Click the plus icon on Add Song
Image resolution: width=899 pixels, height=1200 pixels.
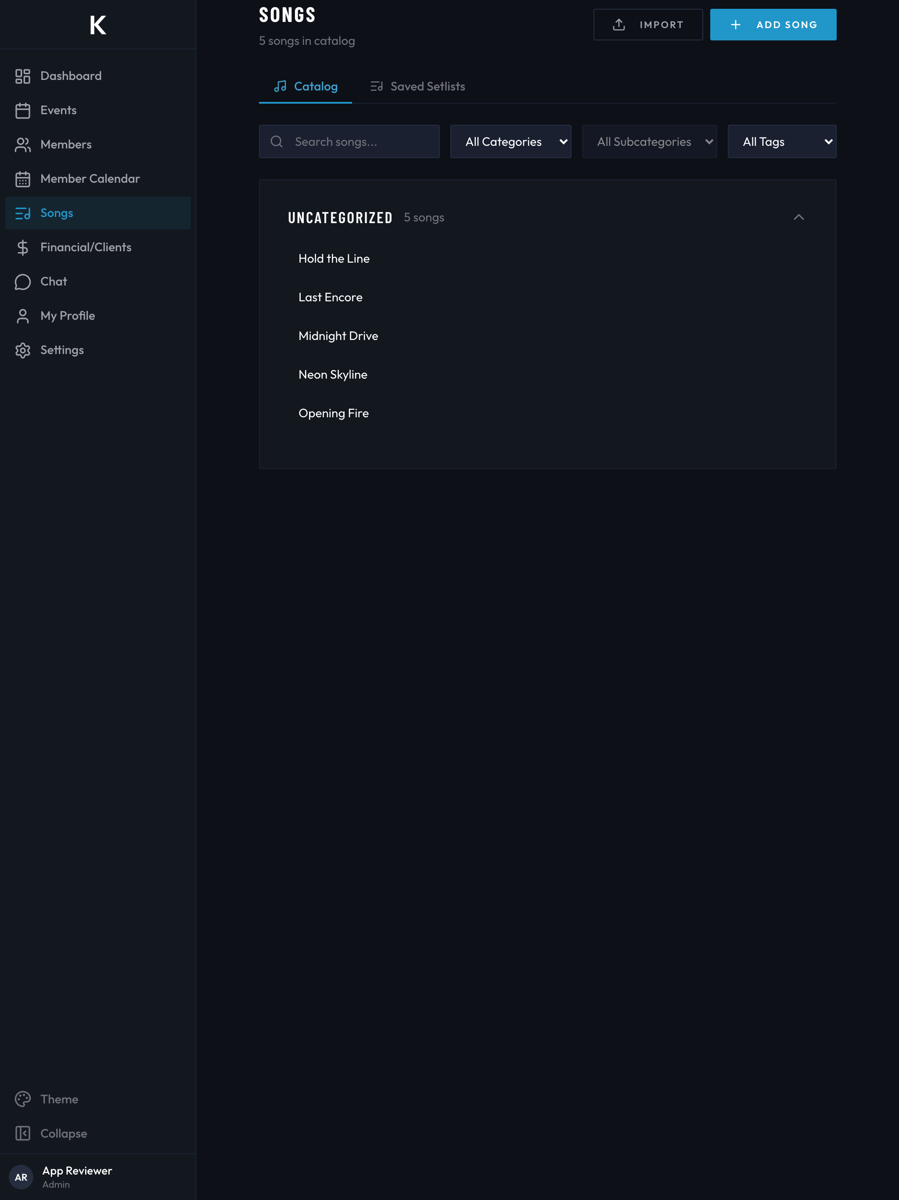point(735,25)
